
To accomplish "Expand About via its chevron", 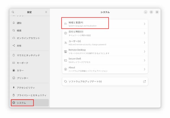I will click(x=144, y=69).
